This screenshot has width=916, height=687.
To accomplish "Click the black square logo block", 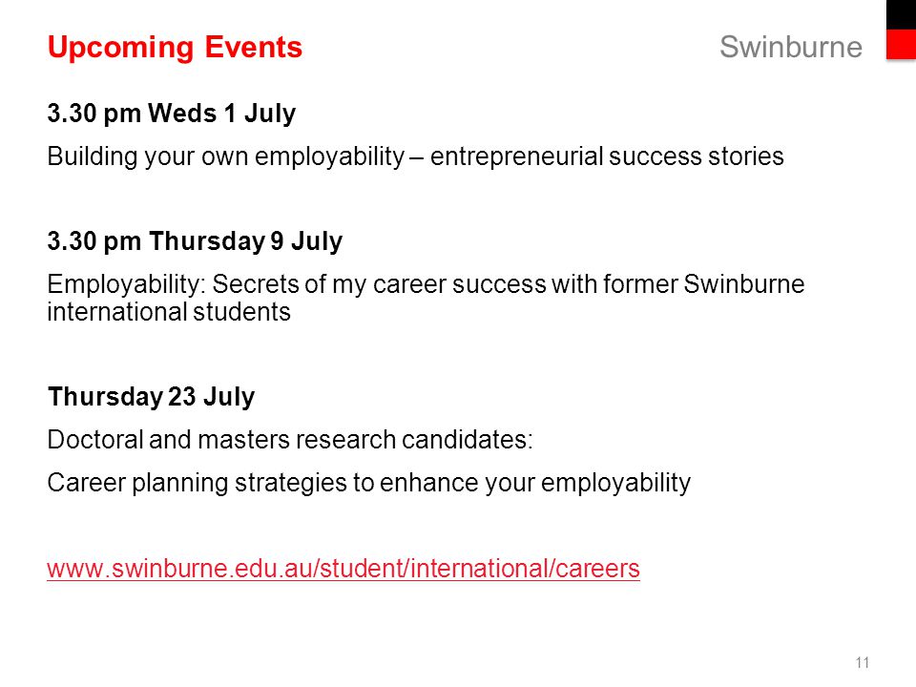I will tap(901, 14).
